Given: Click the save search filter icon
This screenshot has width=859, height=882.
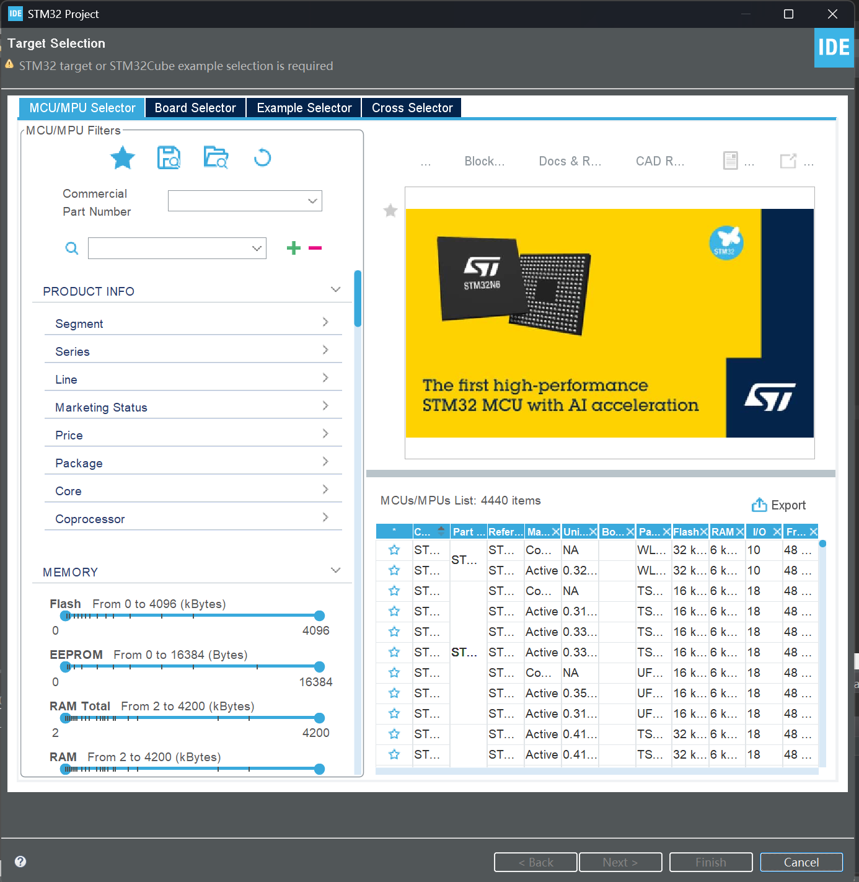Looking at the screenshot, I should [169, 158].
